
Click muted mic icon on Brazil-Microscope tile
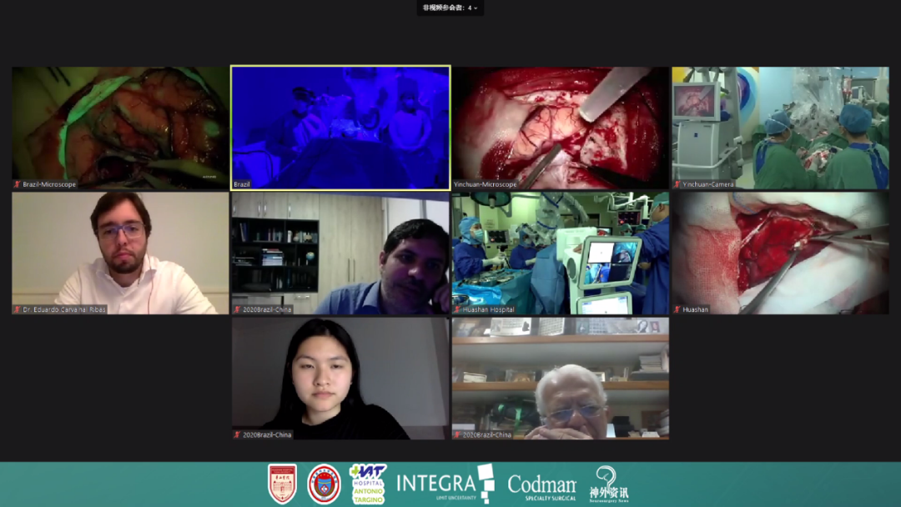coord(18,184)
